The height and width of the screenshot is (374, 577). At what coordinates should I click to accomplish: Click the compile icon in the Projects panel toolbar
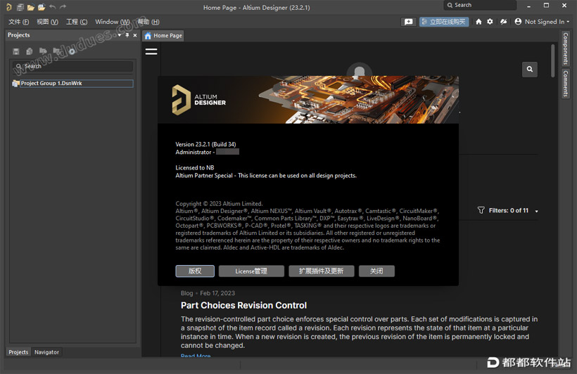pos(30,51)
